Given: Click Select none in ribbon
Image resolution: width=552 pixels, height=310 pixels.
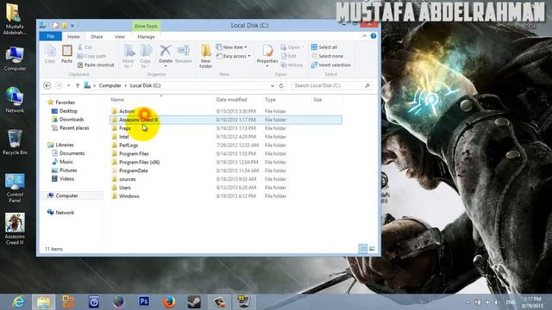Looking at the screenshot, I should [x=327, y=56].
